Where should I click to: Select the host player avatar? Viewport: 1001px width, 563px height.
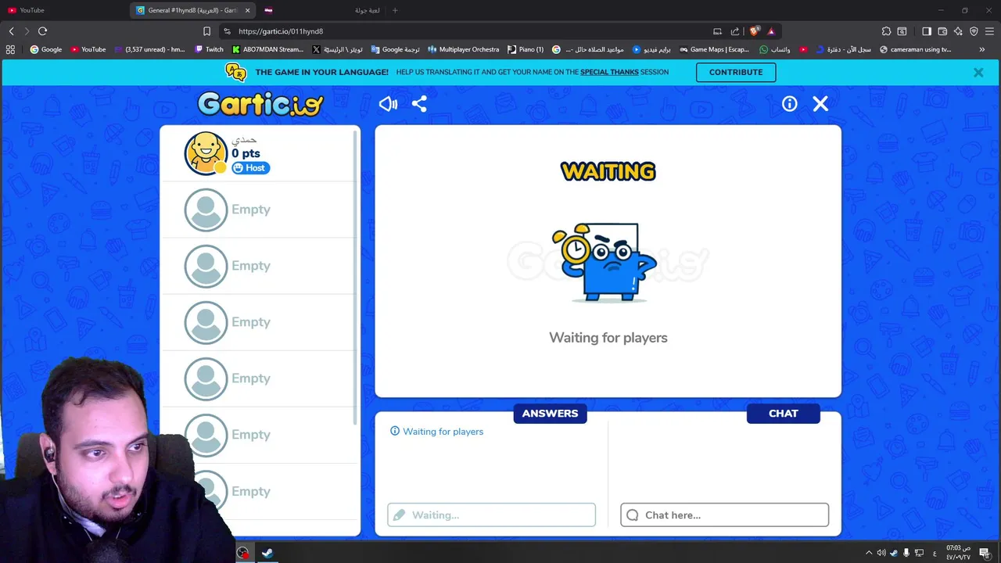[x=206, y=152]
